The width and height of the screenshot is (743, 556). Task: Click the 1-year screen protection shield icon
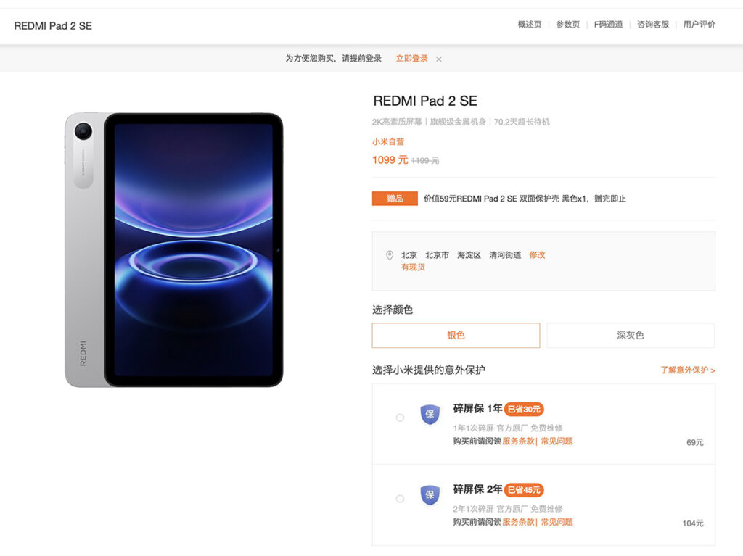tap(430, 415)
